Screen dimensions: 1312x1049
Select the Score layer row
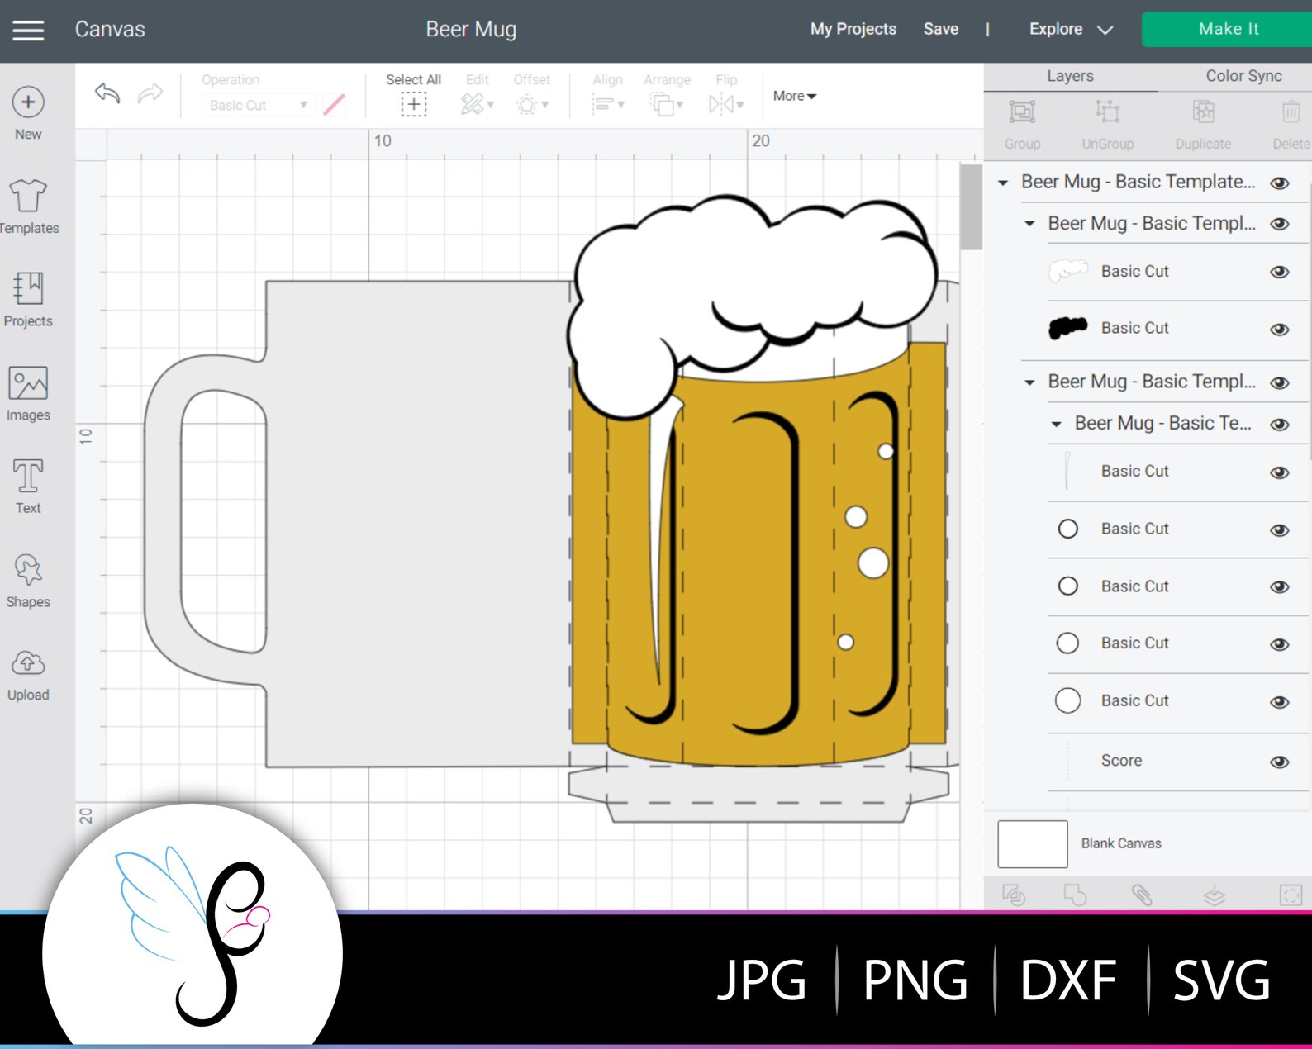(1177, 761)
